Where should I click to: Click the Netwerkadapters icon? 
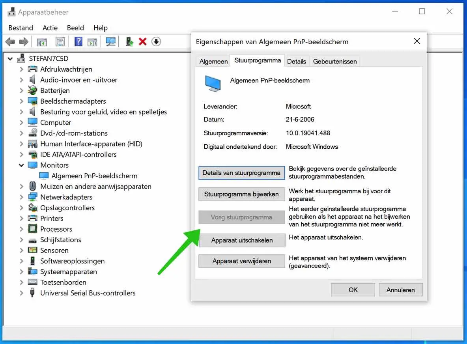[32, 197]
